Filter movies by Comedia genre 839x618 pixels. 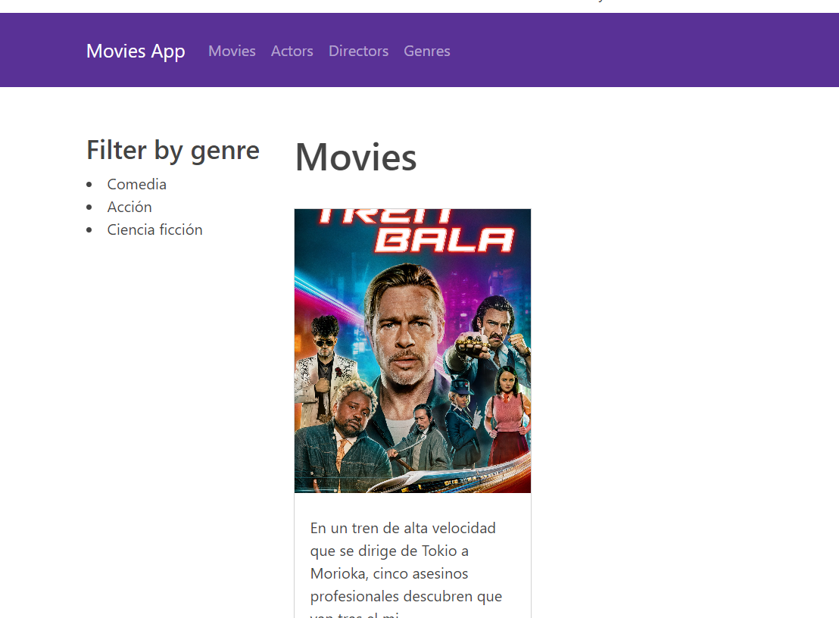pos(137,184)
